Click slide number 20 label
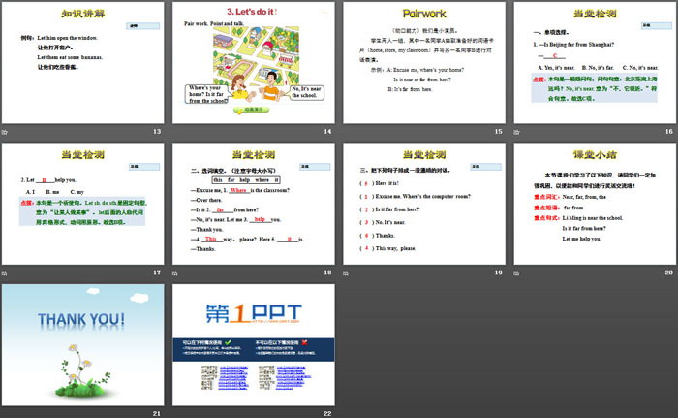This screenshot has height=418, width=678. pos(669,273)
